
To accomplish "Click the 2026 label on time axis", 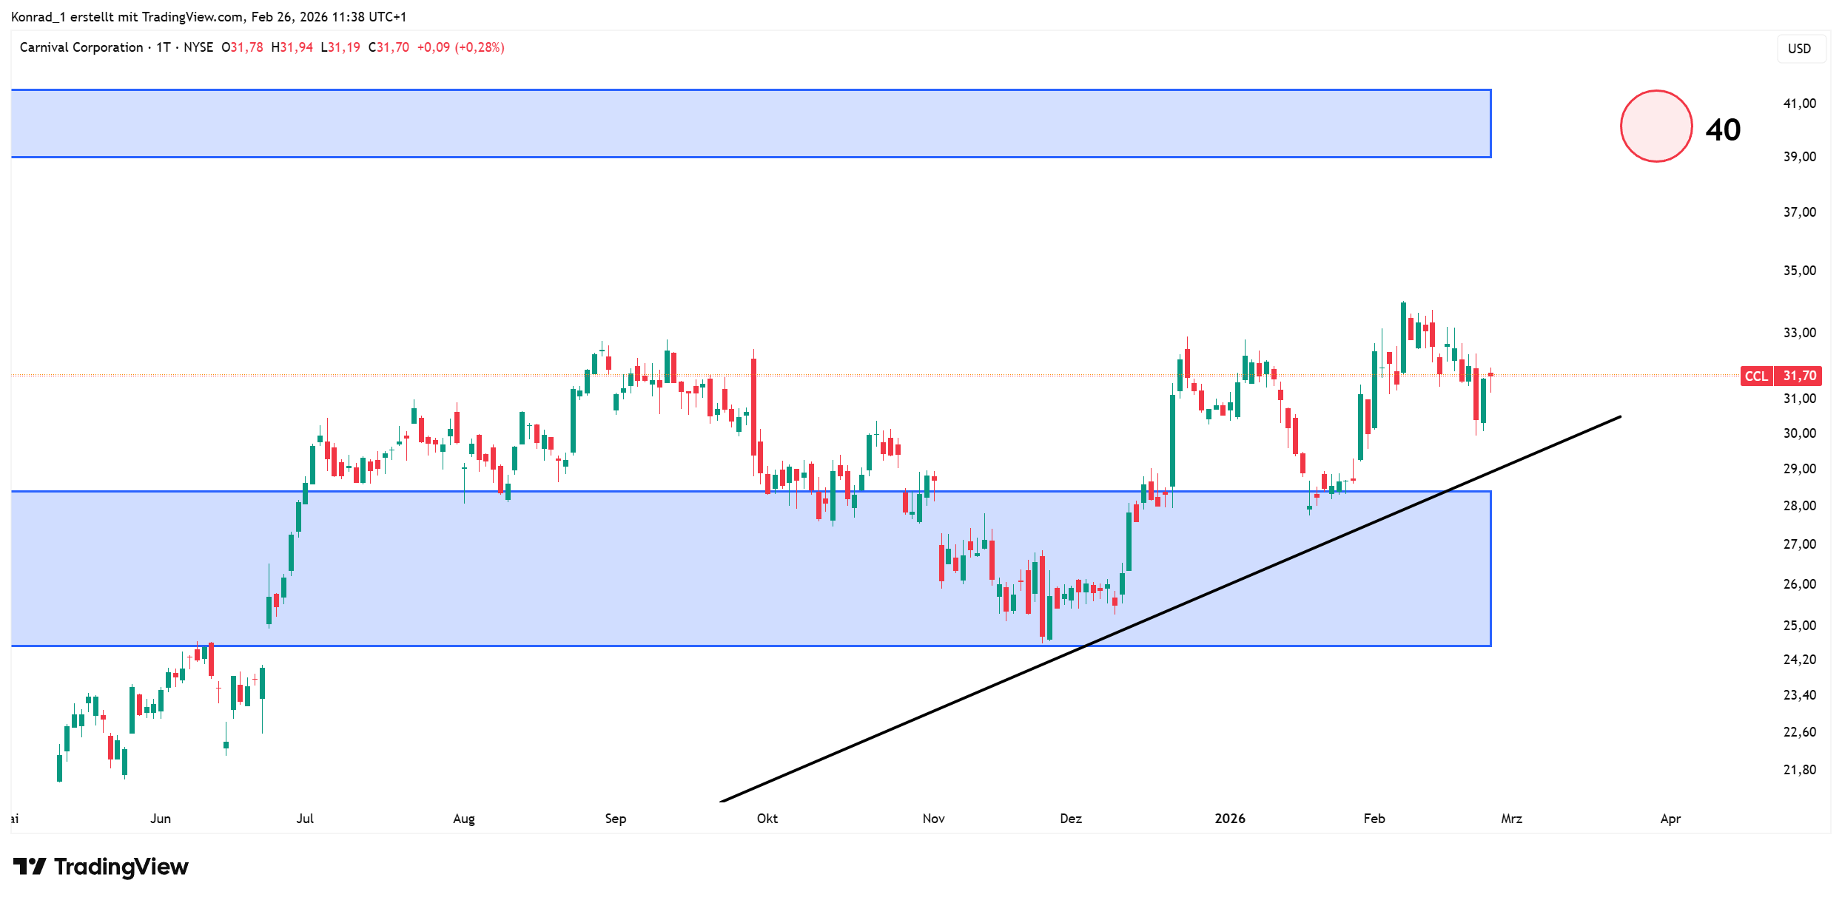I will (x=1229, y=819).
